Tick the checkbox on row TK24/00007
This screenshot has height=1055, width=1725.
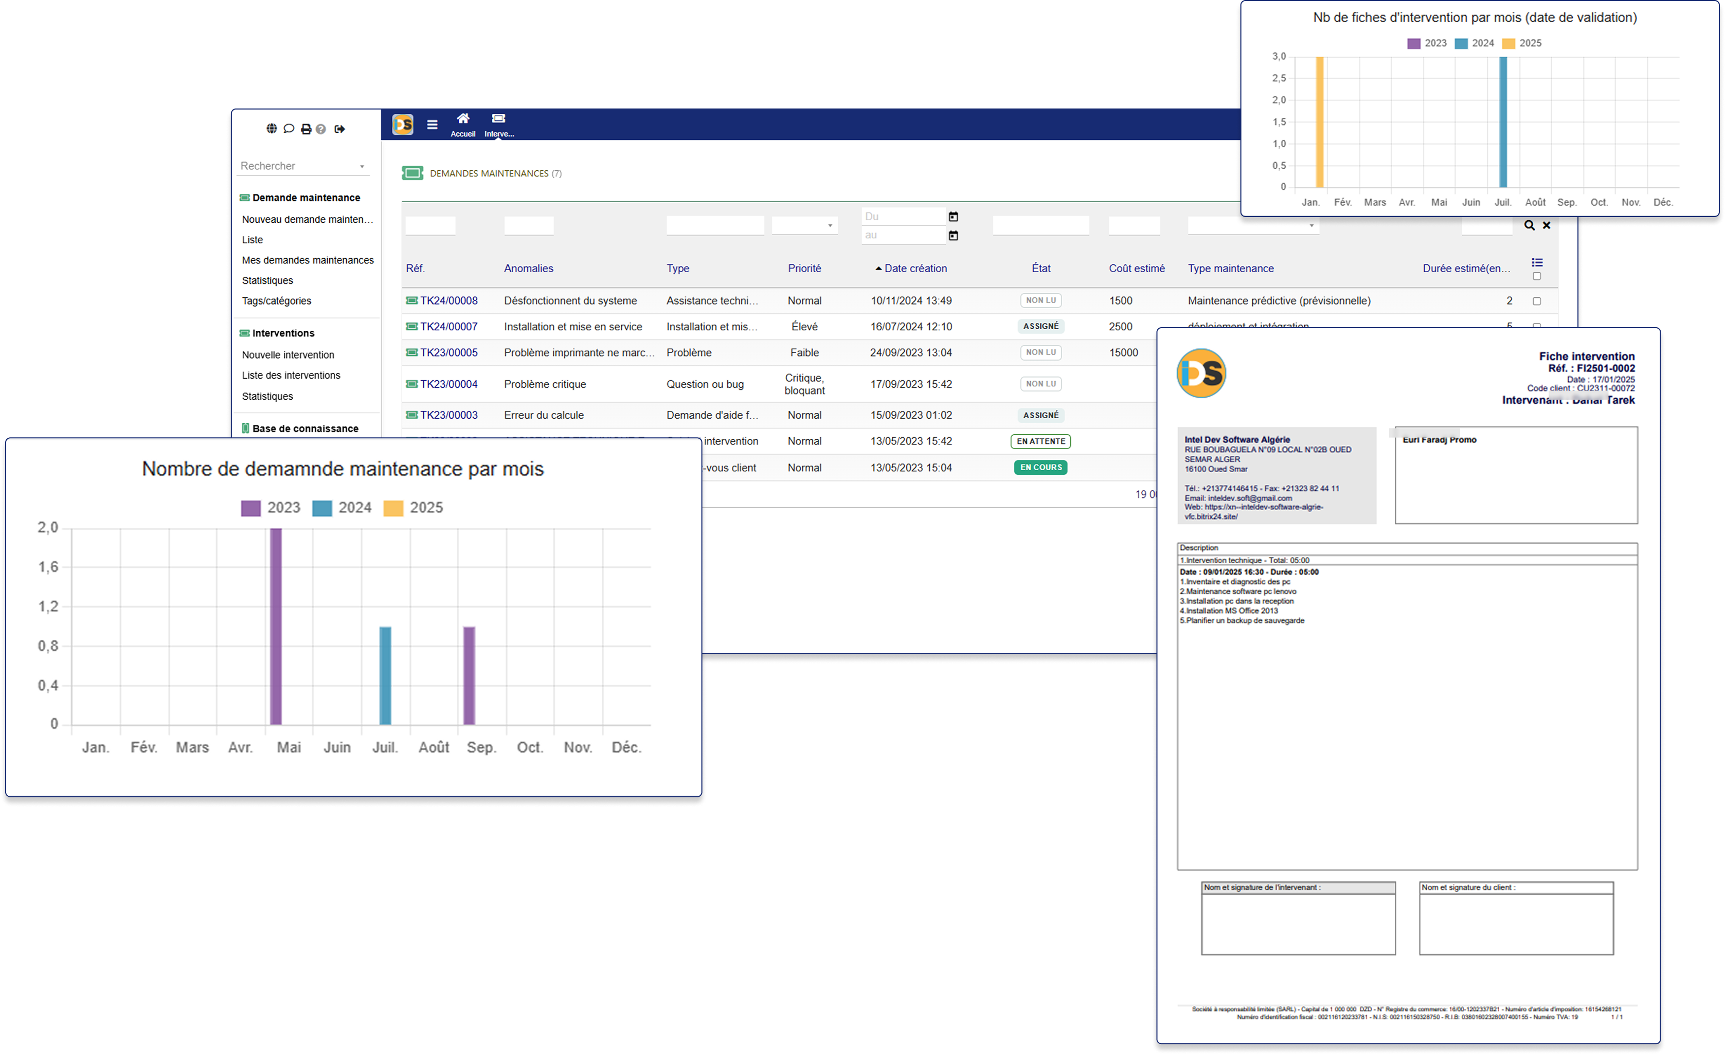pyautogui.click(x=1537, y=326)
